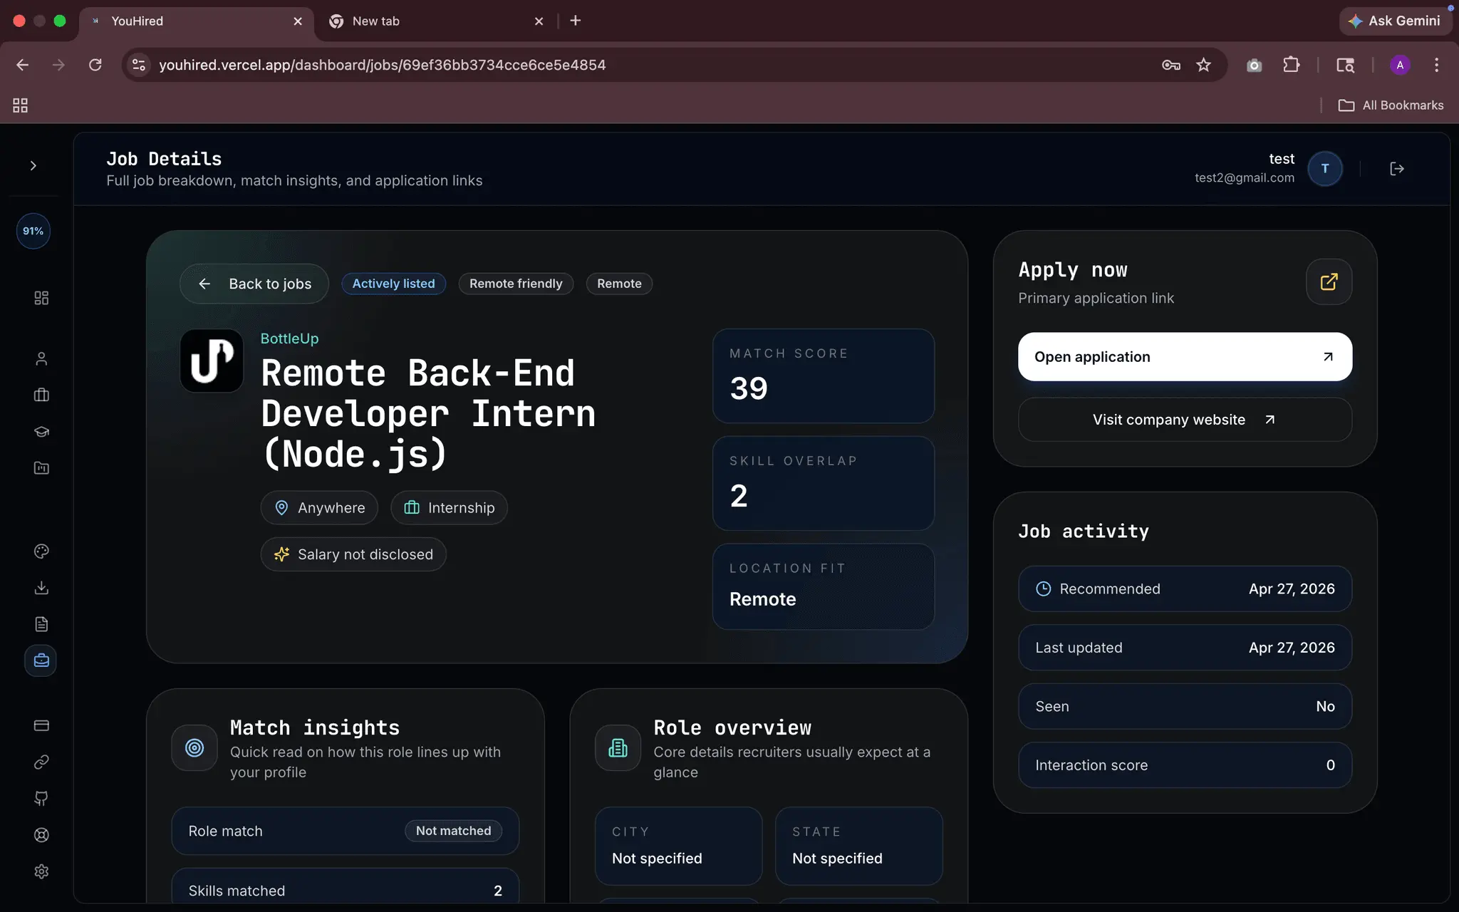Expand the sidebar with the chevron arrow
The width and height of the screenshot is (1459, 912).
coord(33,165)
